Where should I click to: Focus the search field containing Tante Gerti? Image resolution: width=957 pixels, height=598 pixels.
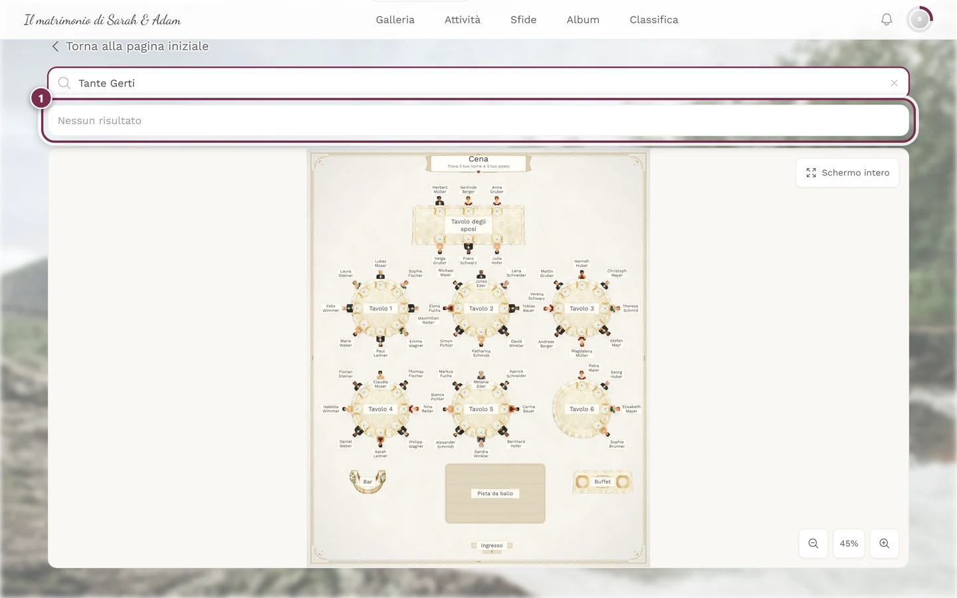(478, 83)
